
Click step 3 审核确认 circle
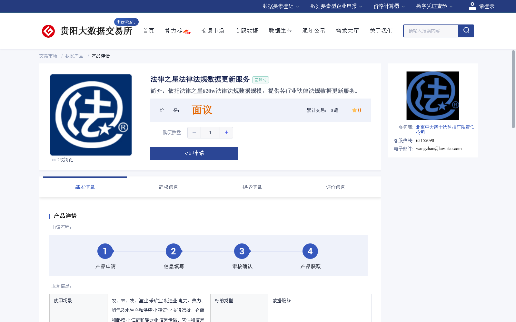point(242,251)
